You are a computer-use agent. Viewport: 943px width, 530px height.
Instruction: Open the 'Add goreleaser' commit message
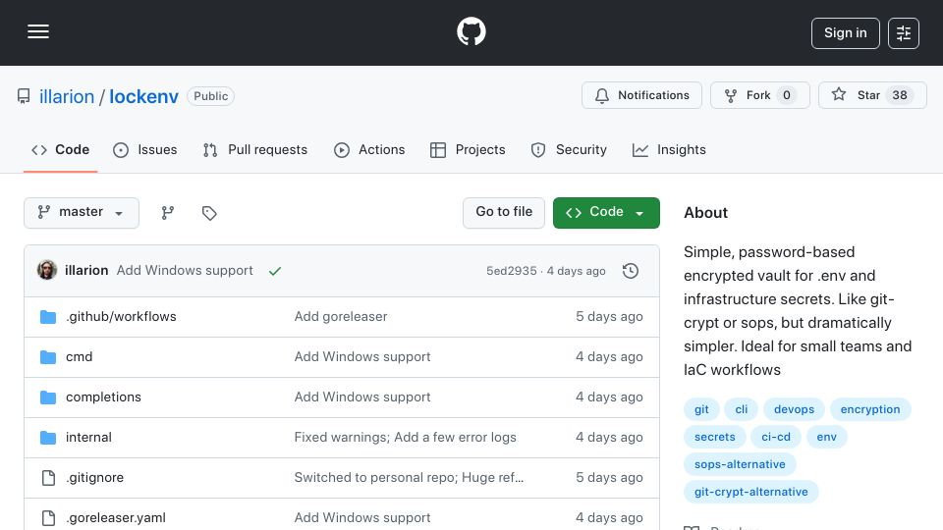[341, 317]
